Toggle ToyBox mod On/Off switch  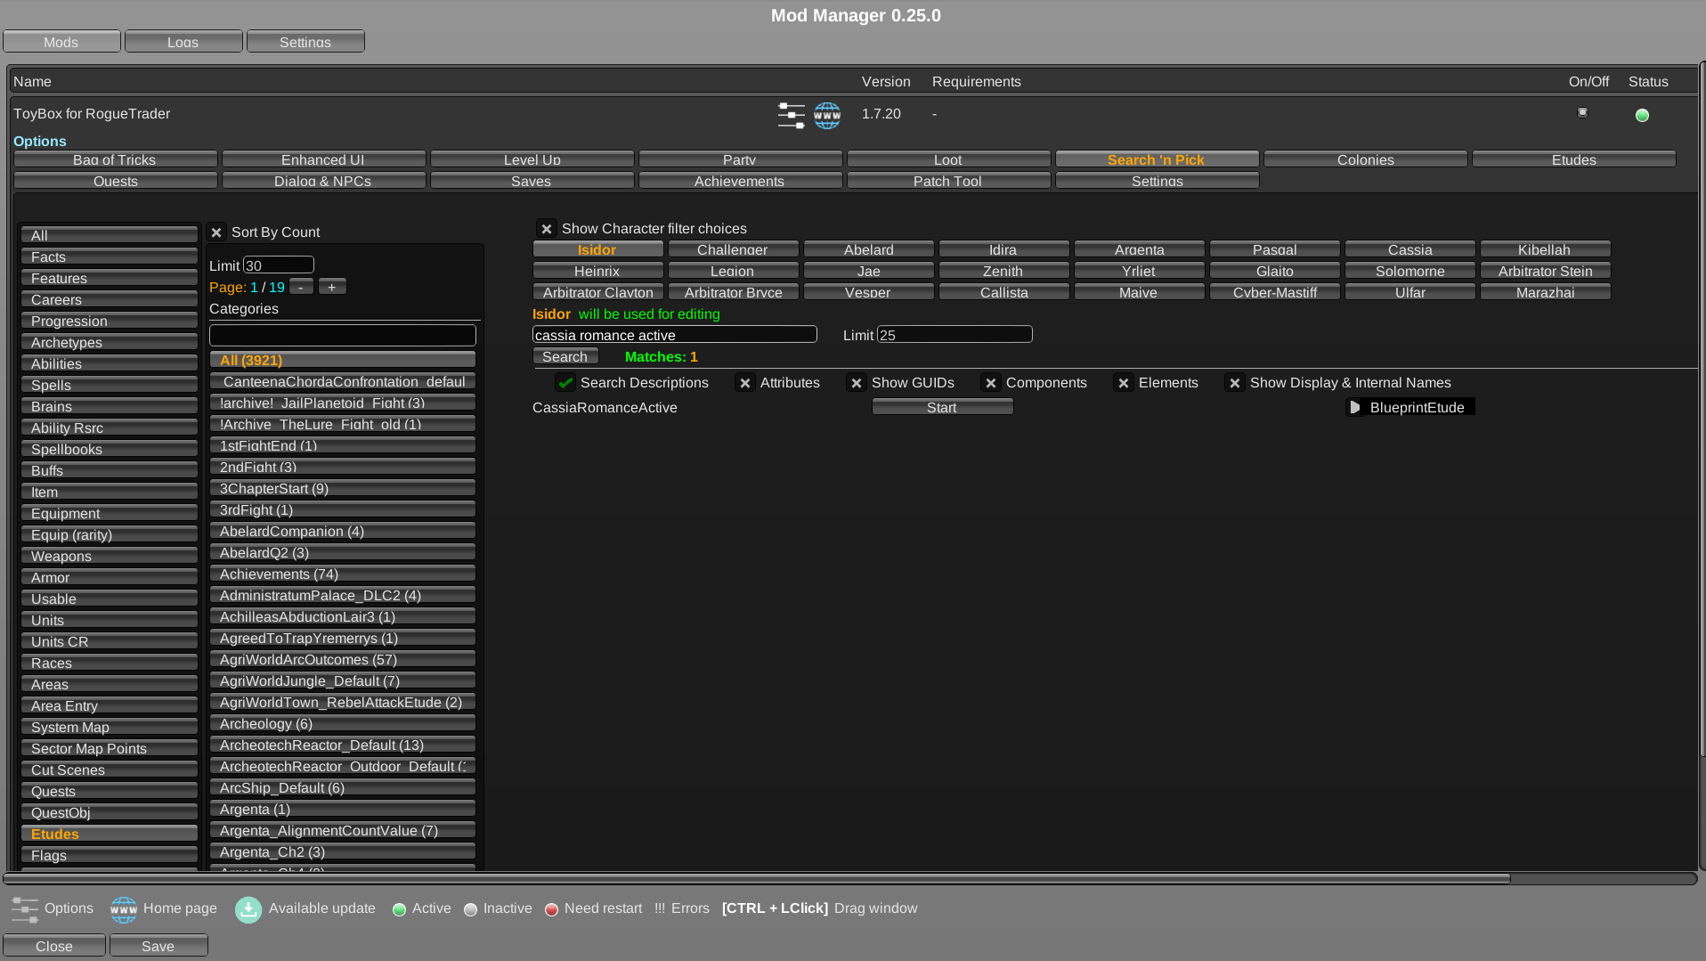pyautogui.click(x=1582, y=112)
